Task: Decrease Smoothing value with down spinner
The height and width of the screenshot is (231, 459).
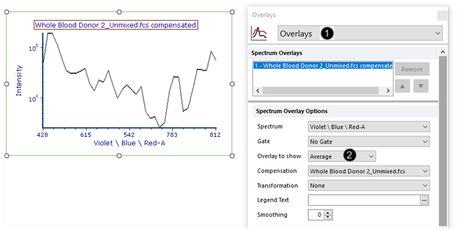Action: [328, 217]
